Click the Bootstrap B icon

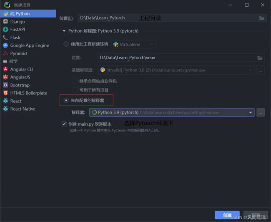coord(5,85)
